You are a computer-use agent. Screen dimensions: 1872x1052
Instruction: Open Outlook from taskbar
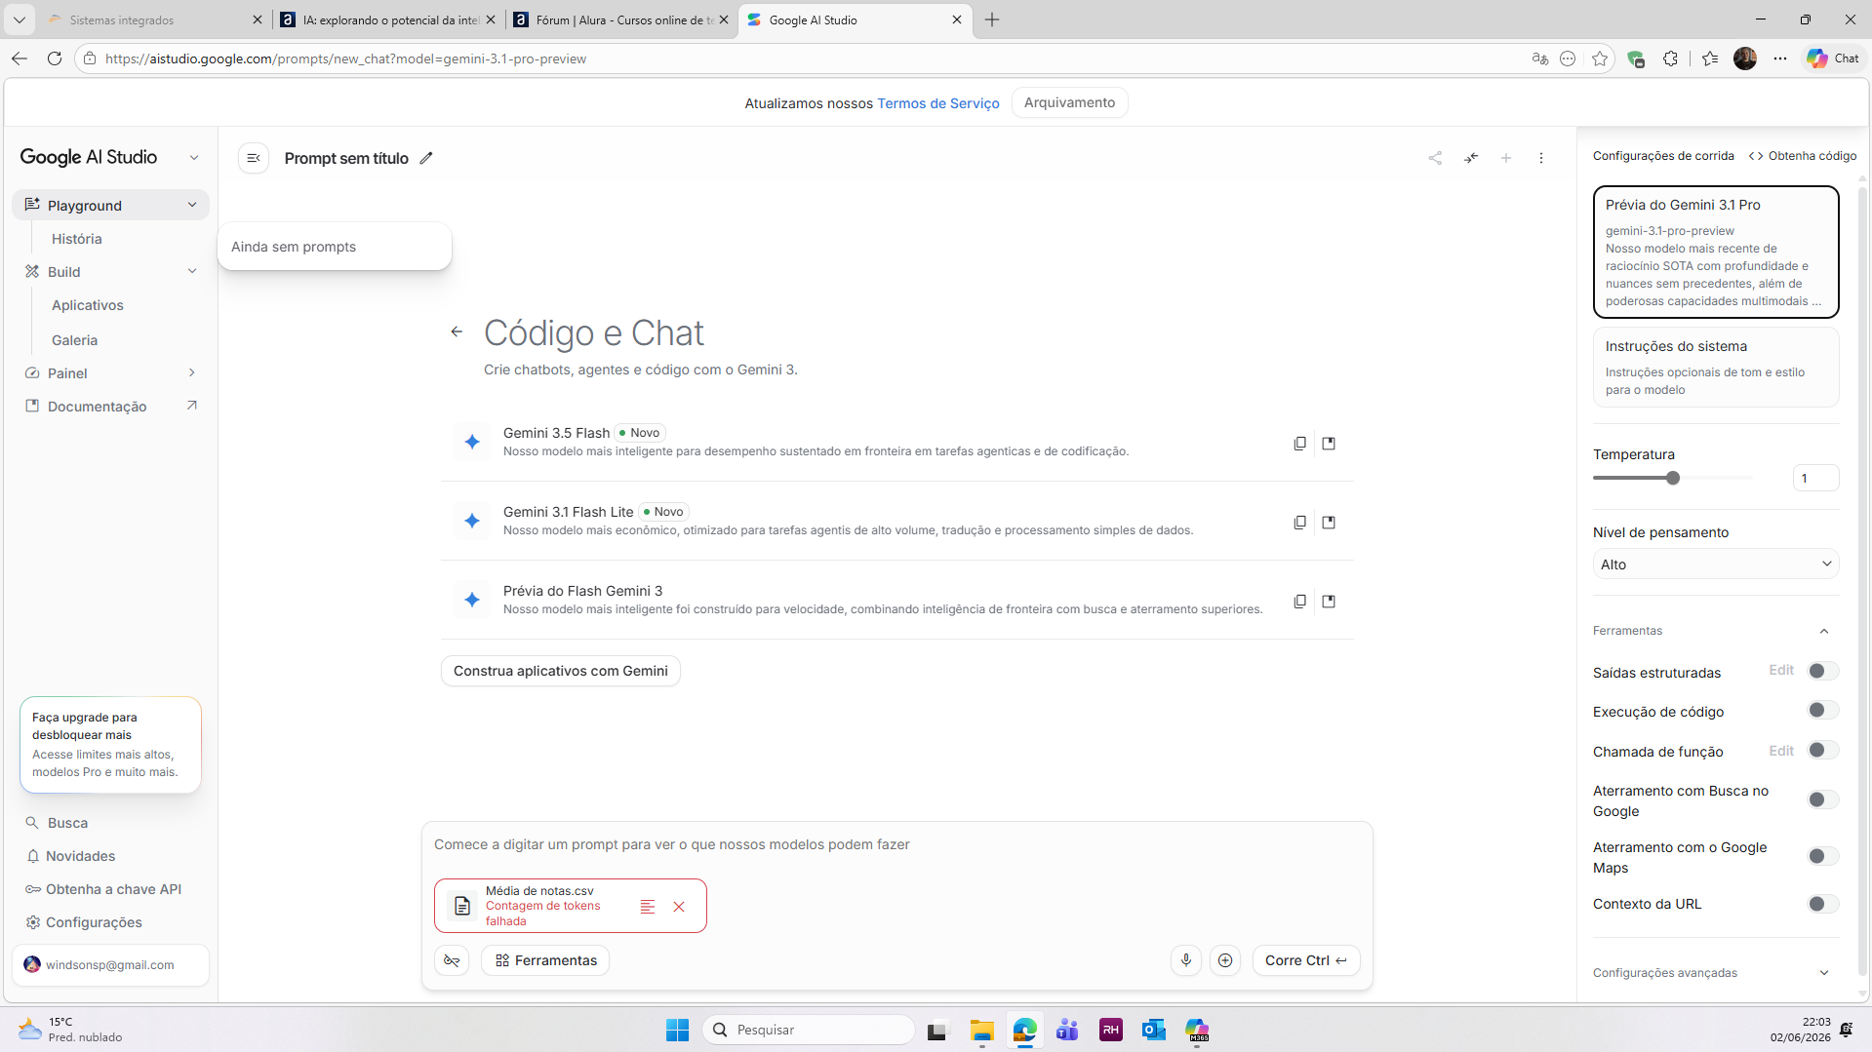click(x=1154, y=1030)
